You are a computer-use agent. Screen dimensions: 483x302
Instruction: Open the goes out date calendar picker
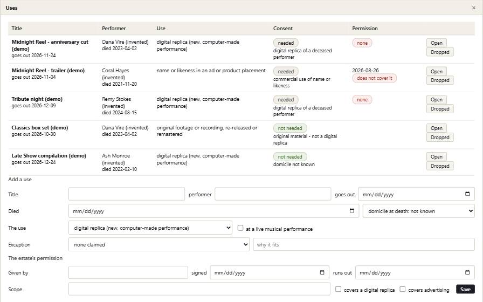(x=467, y=194)
